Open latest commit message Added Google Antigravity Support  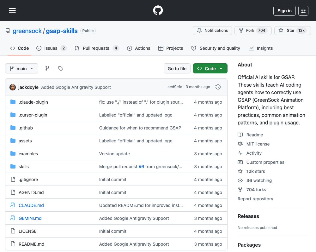76,87
